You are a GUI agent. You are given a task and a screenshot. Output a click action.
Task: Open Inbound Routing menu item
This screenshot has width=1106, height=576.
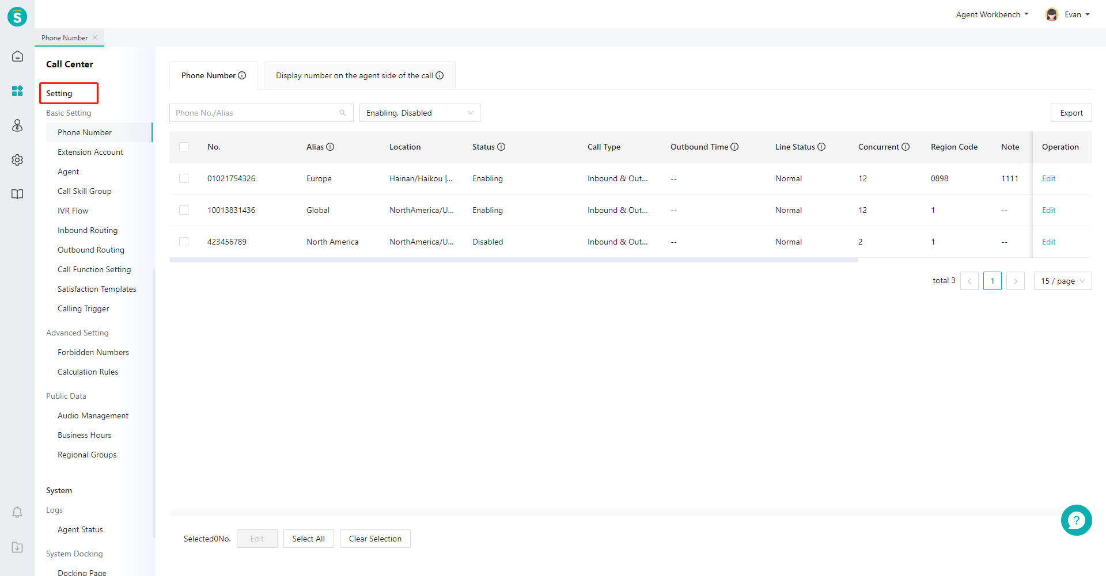coord(88,230)
